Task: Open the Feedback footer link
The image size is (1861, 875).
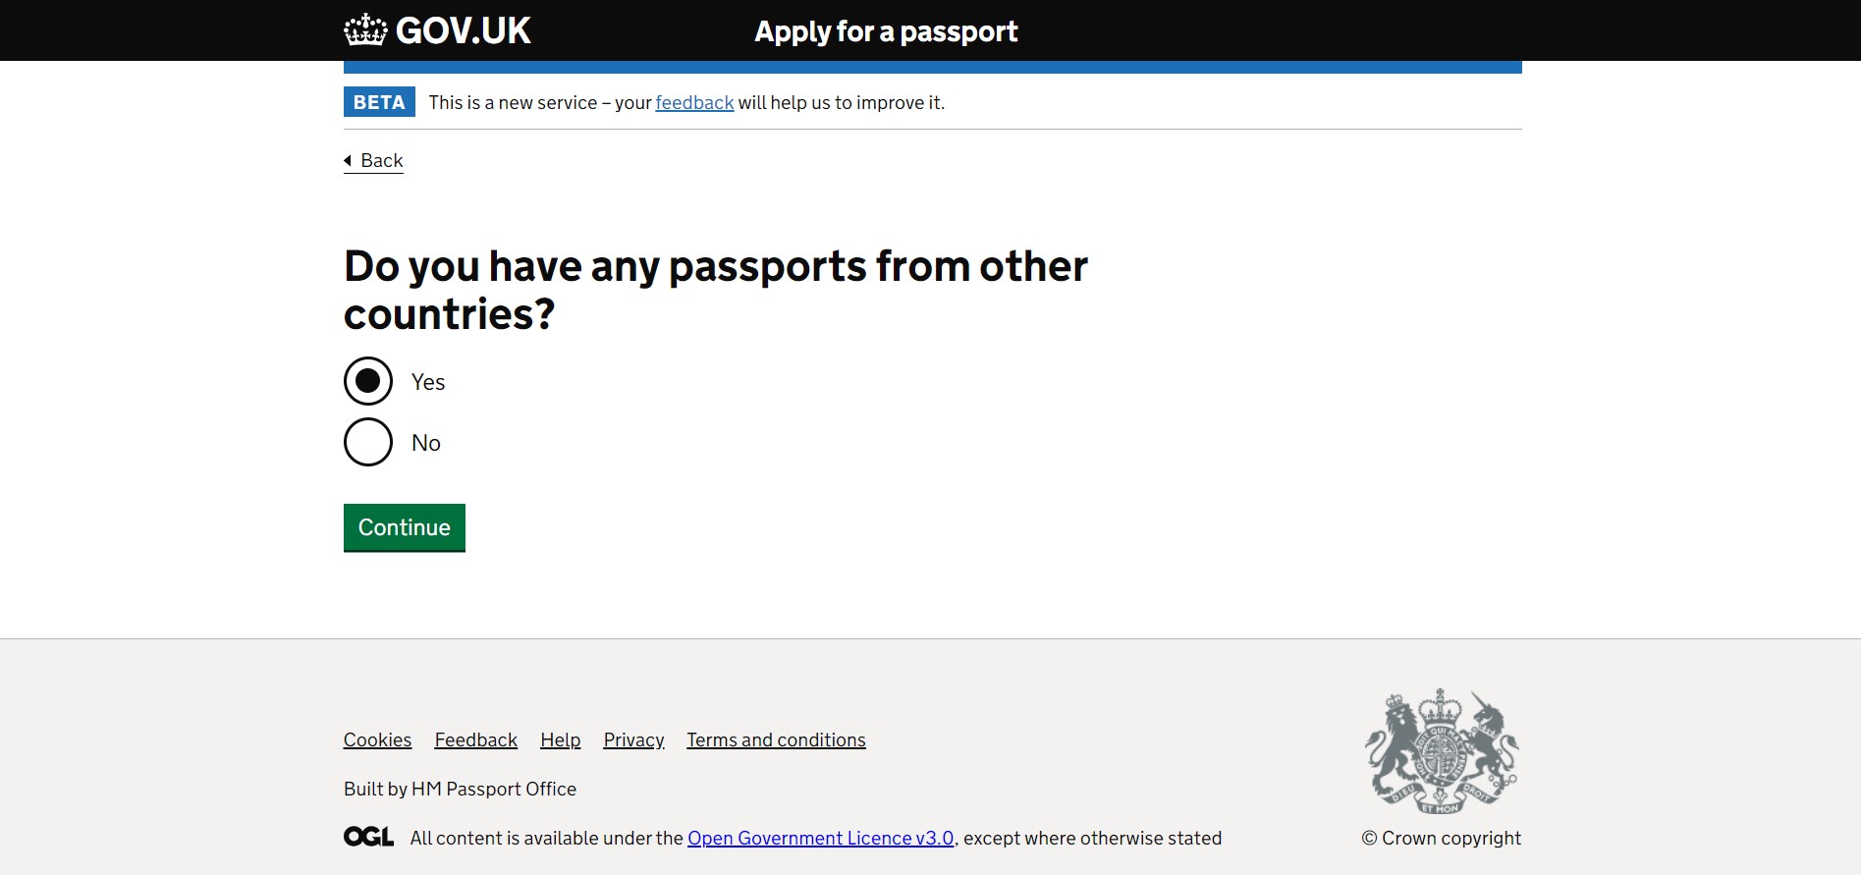Action: [x=475, y=739]
